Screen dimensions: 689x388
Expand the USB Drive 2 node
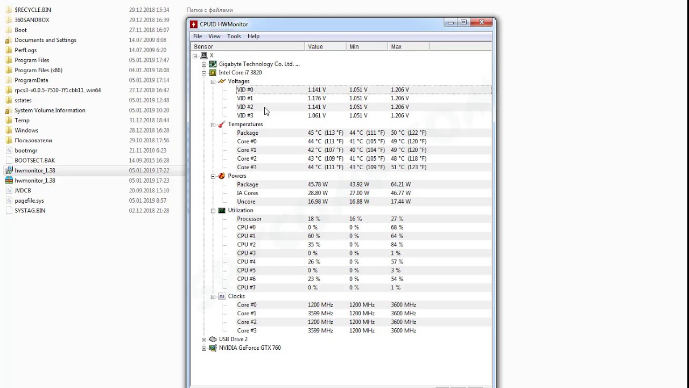(x=204, y=339)
